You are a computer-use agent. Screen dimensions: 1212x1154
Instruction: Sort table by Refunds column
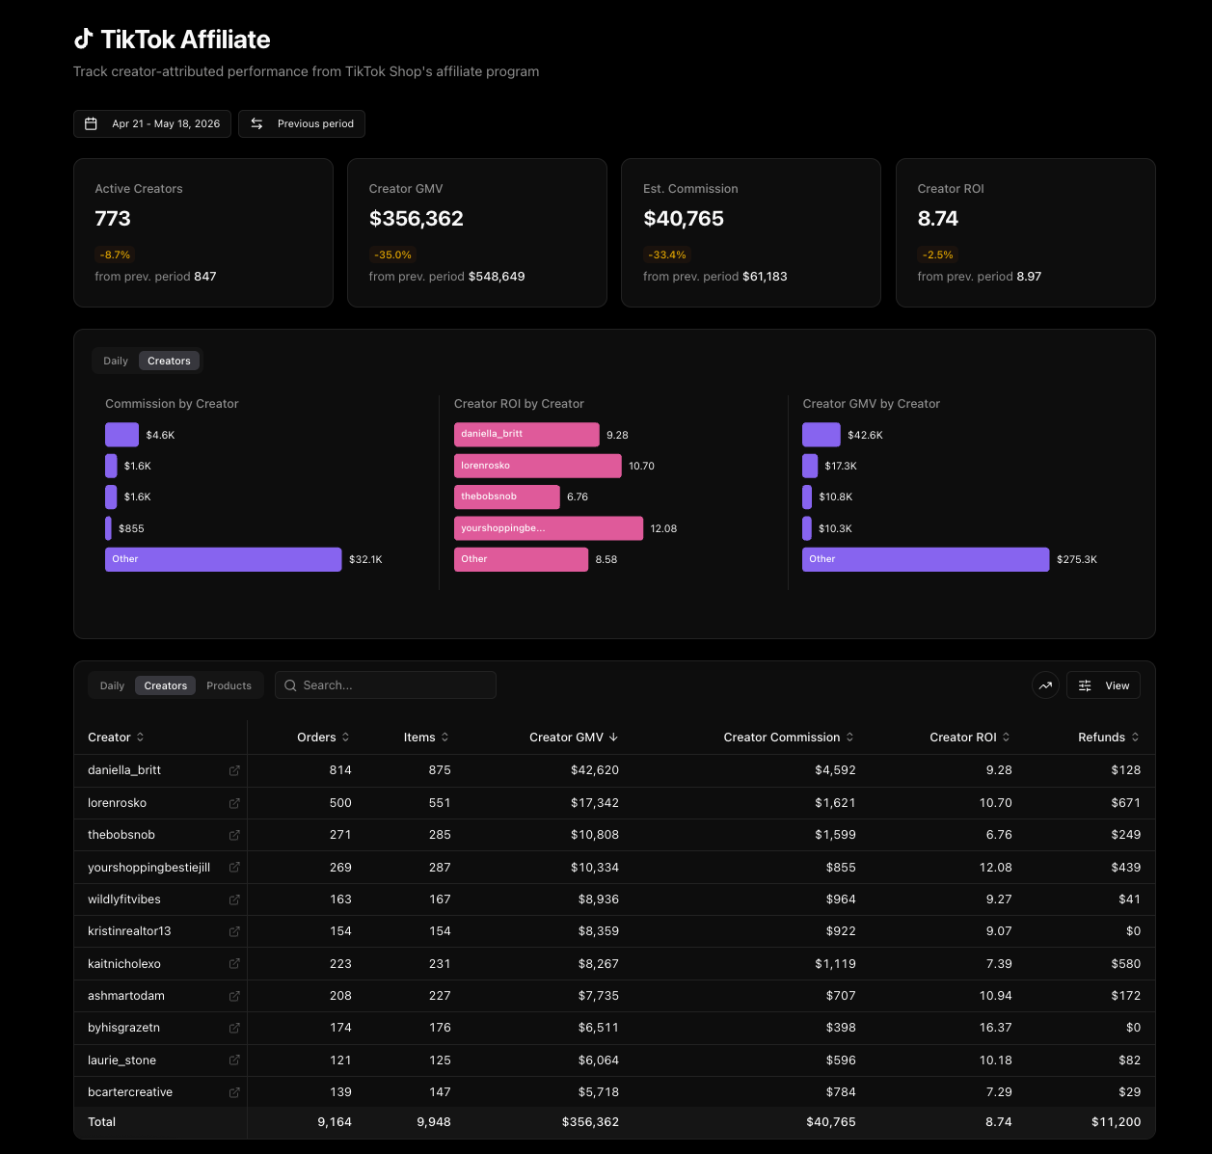point(1109,738)
